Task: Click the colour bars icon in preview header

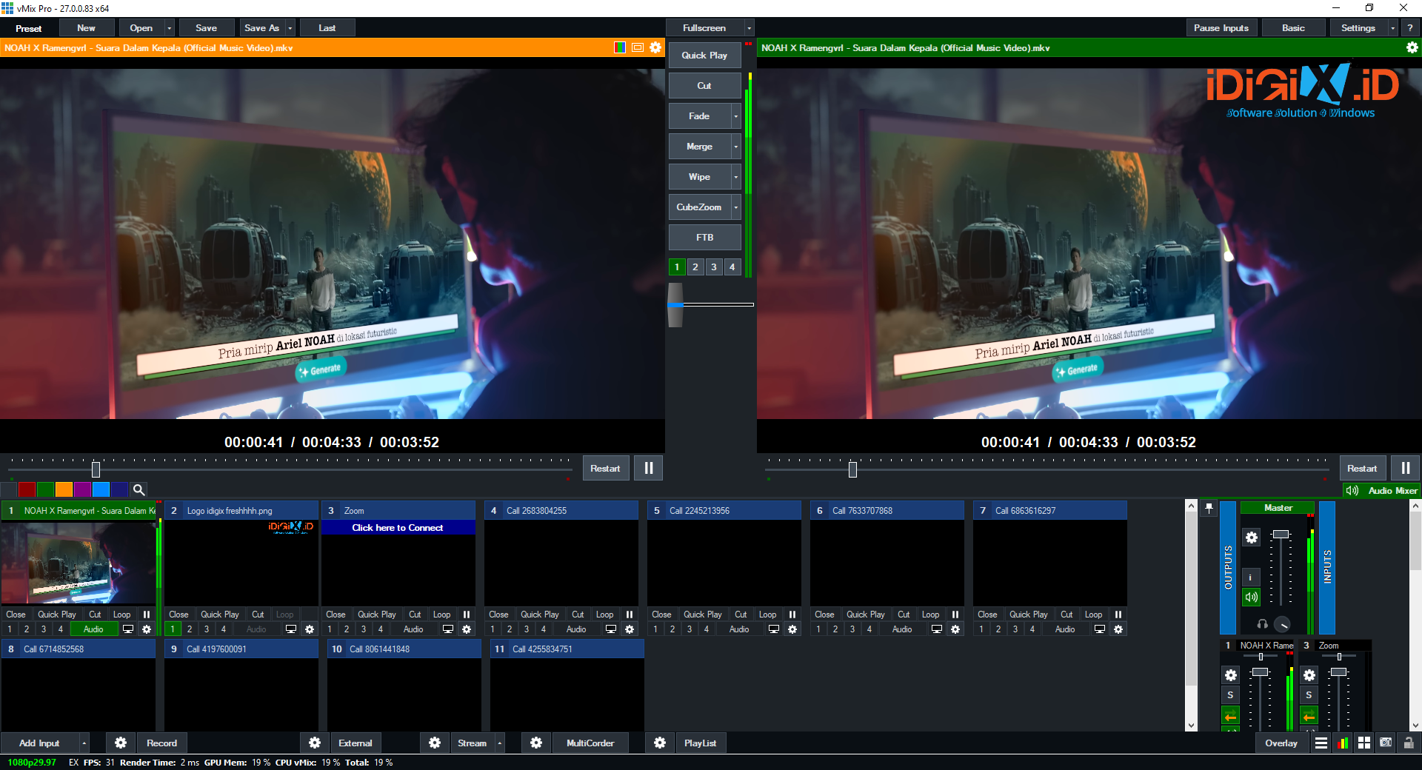Action: [x=620, y=47]
